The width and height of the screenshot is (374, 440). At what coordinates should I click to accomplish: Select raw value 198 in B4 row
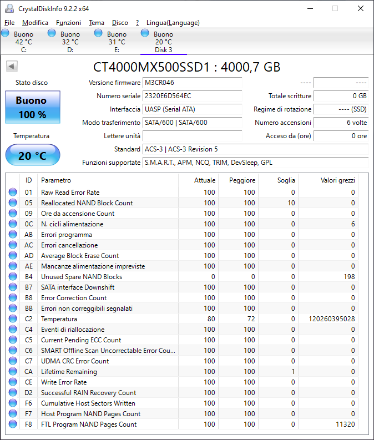coord(350,277)
